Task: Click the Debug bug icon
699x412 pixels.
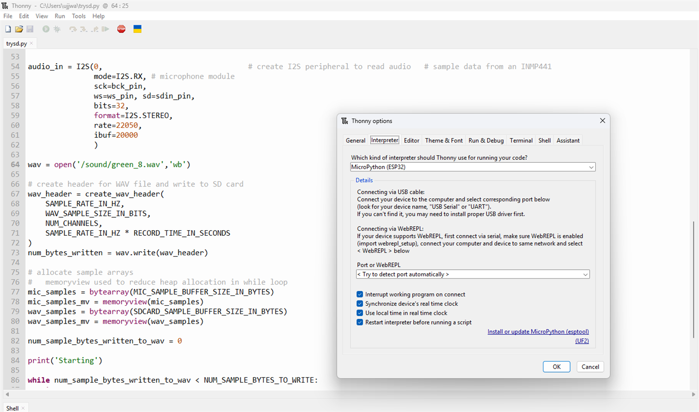Action: 57,29
